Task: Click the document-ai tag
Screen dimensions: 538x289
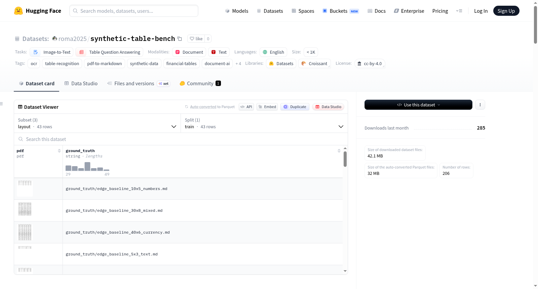Action: [x=217, y=63]
